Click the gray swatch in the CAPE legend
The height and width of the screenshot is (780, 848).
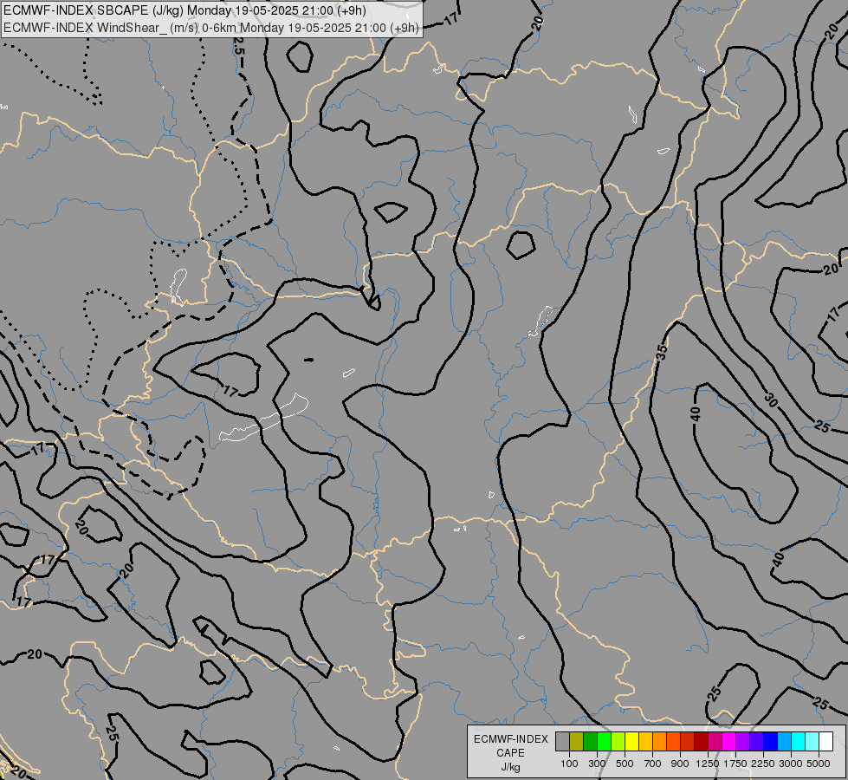pyautogui.click(x=562, y=742)
